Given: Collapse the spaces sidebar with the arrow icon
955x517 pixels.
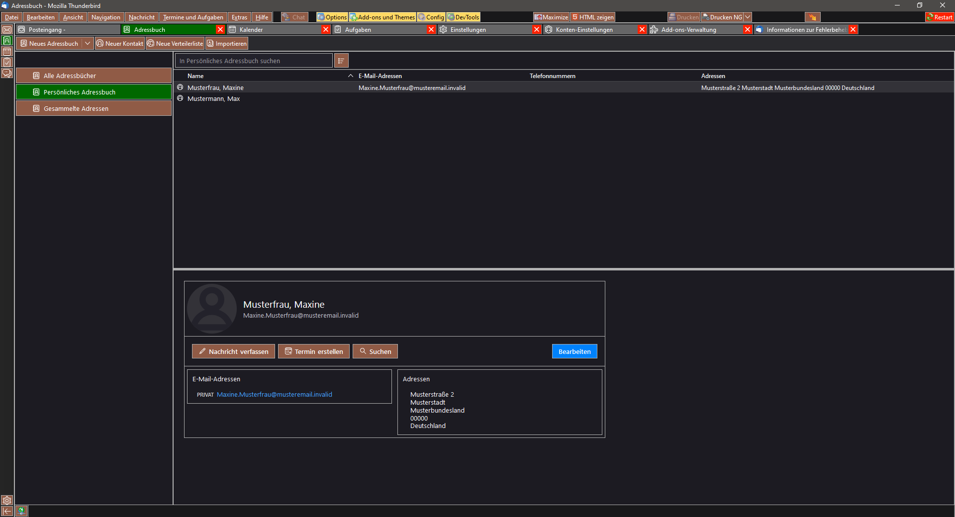Looking at the screenshot, I should click(7, 511).
